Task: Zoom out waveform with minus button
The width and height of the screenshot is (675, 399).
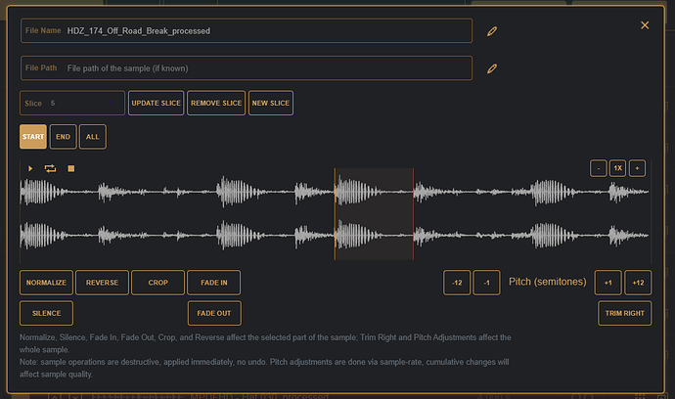Action: point(599,168)
